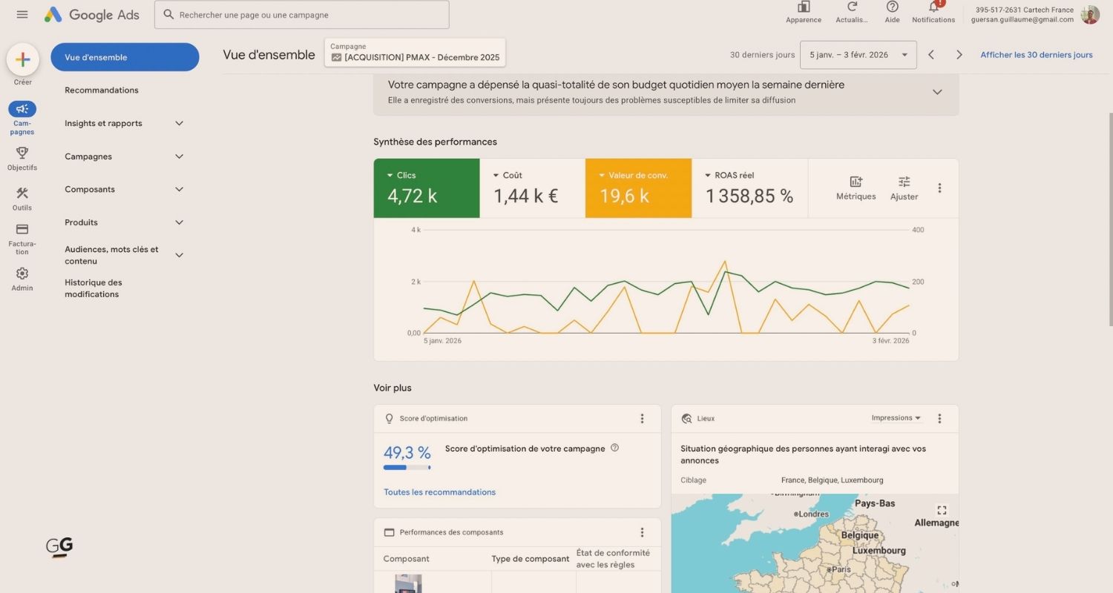This screenshot has width=1113, height=593.
Task: Click the Objectifs target icon
Action: (22, 154)
